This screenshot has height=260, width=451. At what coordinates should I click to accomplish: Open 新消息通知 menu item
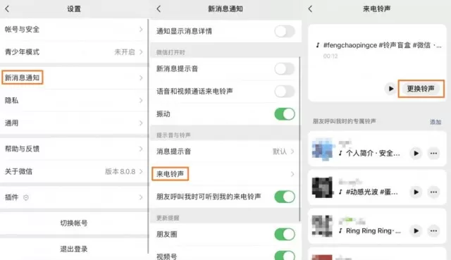pos(74,78)
